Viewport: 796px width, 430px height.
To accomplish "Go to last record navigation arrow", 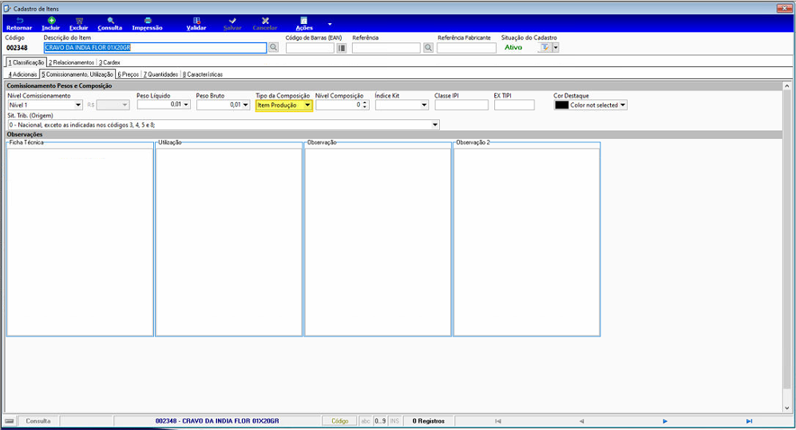I will (749, 421).
